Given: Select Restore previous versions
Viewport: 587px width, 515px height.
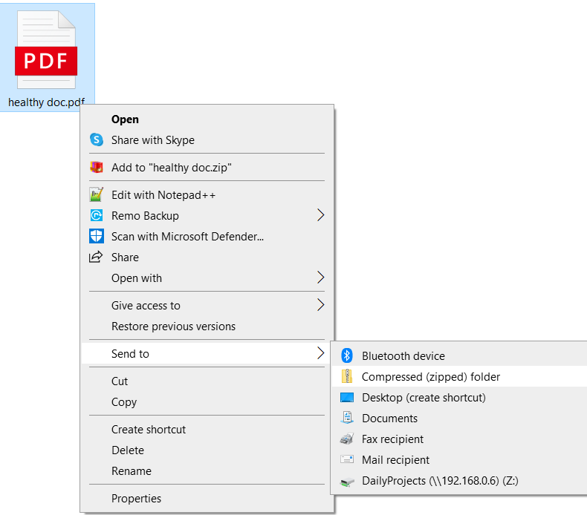Looking at the screenshot, I should [173, 327].
